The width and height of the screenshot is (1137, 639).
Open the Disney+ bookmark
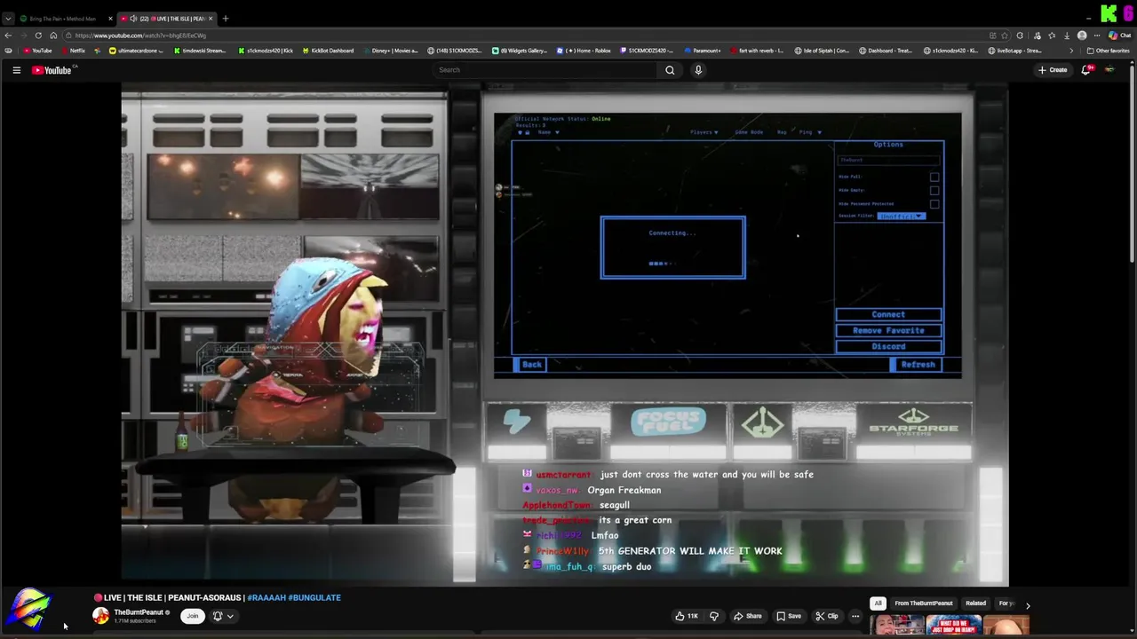(x=391, y=51)
